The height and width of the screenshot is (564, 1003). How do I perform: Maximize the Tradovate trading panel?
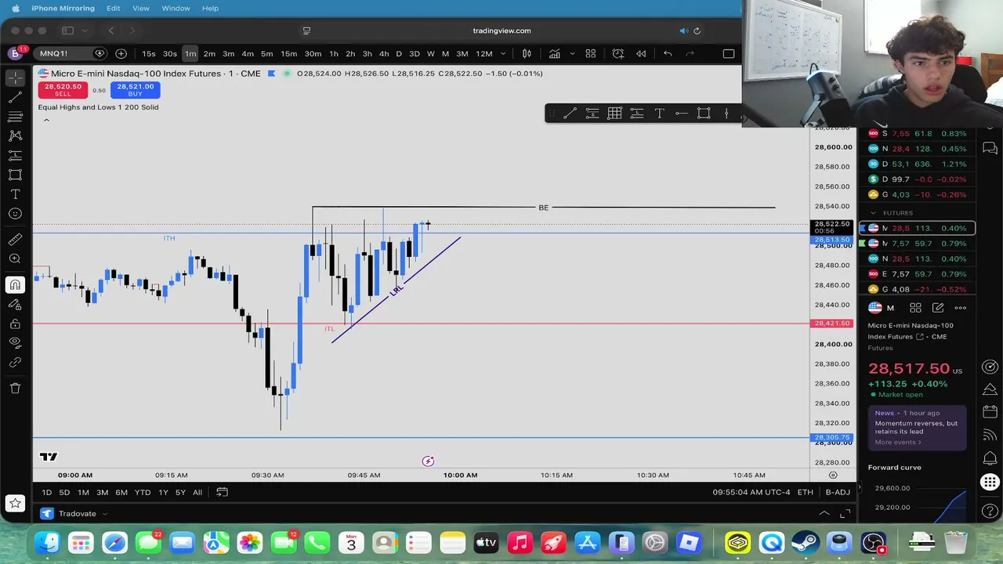pyautogui.click(x=845, y=514)
